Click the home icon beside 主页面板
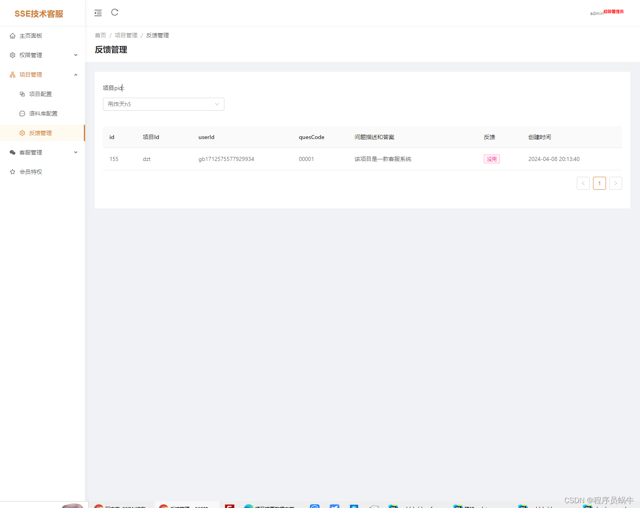640x508 pixels. point(13,36)
